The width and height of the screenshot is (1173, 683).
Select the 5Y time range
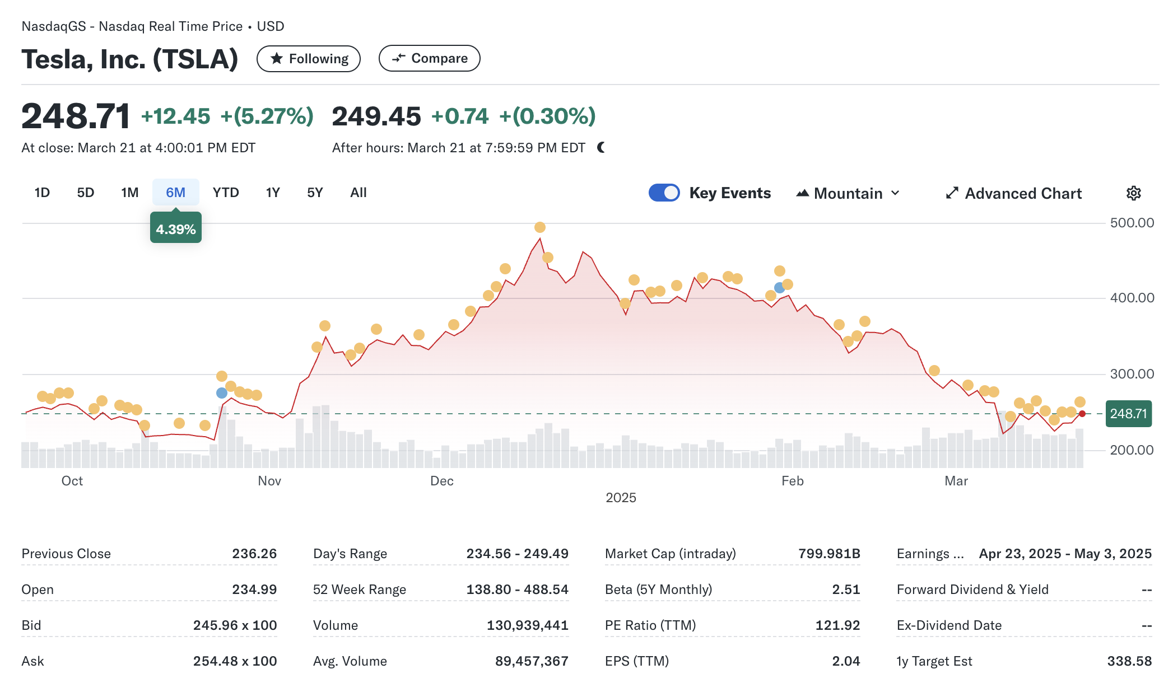click(x=315, y=193)
